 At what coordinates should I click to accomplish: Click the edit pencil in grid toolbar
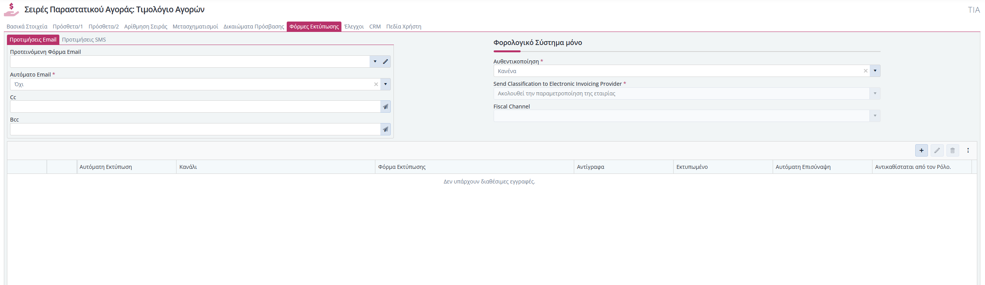click(x=937, y=150)
